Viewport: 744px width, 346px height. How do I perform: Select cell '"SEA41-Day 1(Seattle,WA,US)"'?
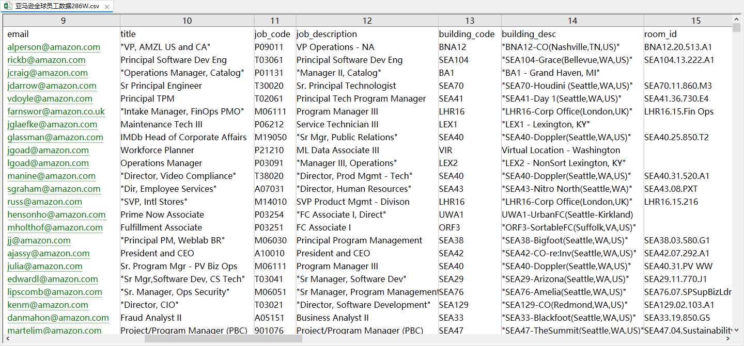[572, 98]
